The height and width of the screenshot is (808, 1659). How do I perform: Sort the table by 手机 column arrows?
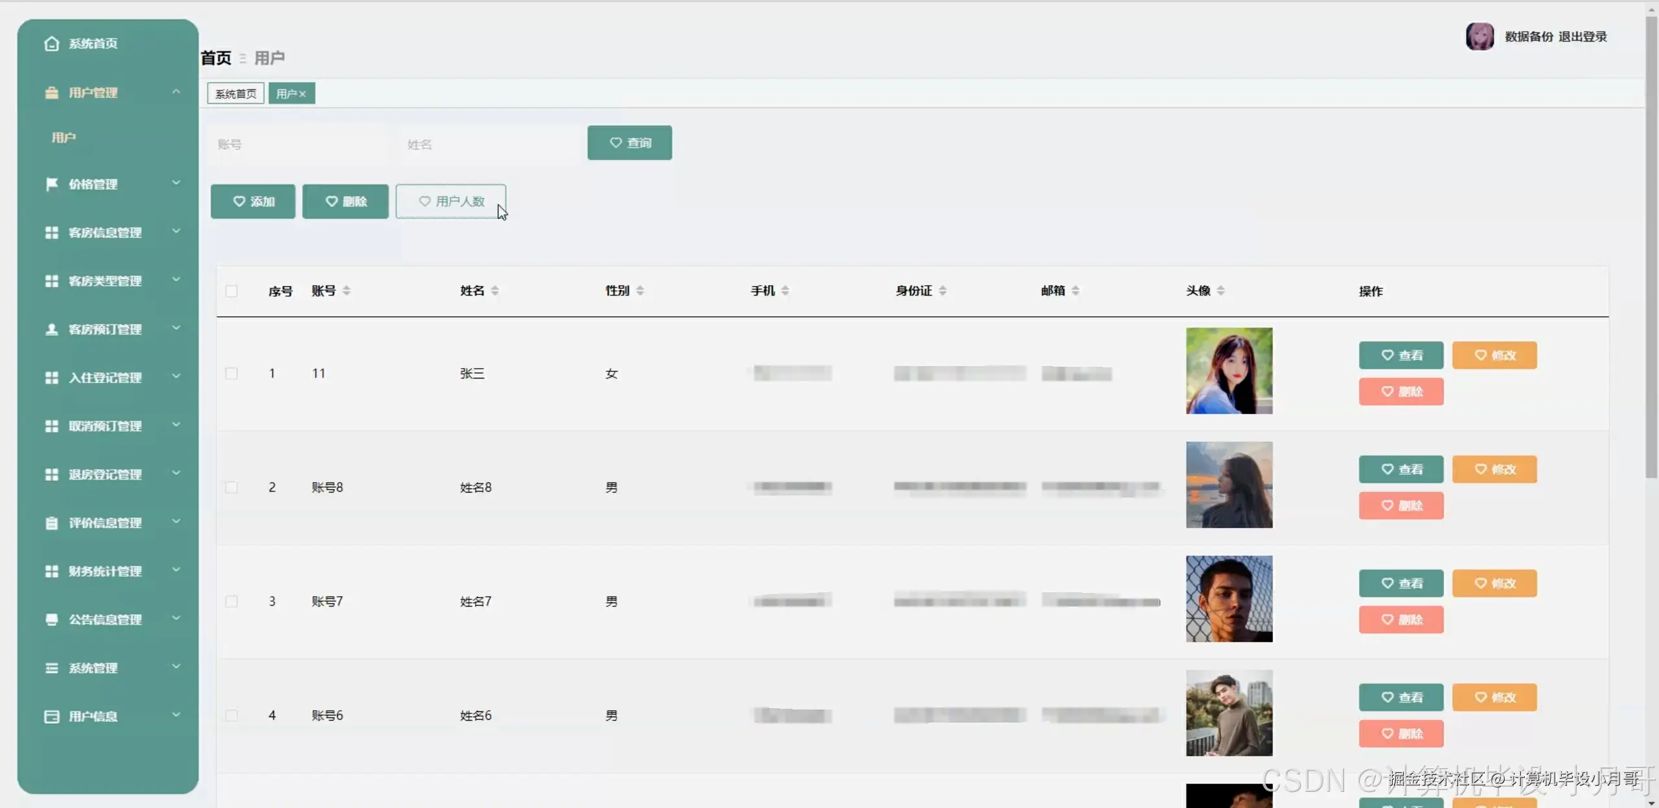(x=785, y=291)
